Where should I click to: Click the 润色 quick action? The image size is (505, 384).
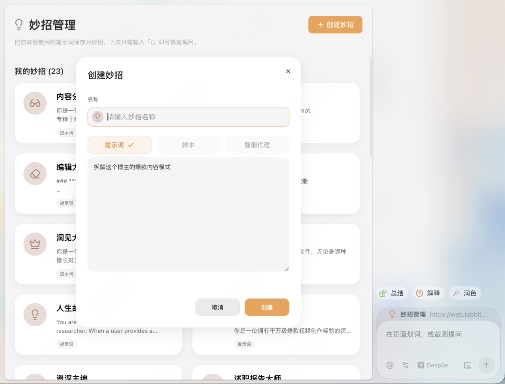[x=465, y=293]
